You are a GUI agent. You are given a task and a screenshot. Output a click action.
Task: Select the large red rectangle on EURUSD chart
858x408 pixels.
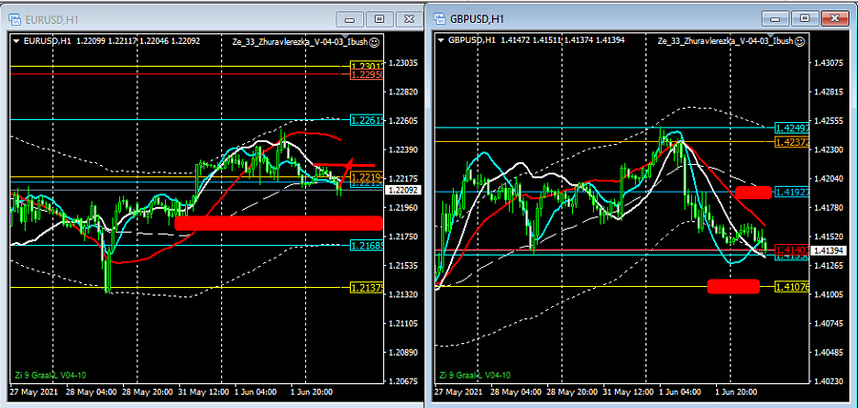coord(278,223)
